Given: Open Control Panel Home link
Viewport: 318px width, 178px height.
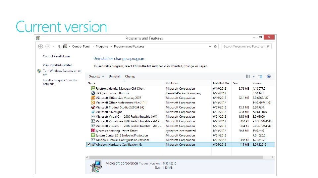Looking at the screenshot, I should point(56,56).
